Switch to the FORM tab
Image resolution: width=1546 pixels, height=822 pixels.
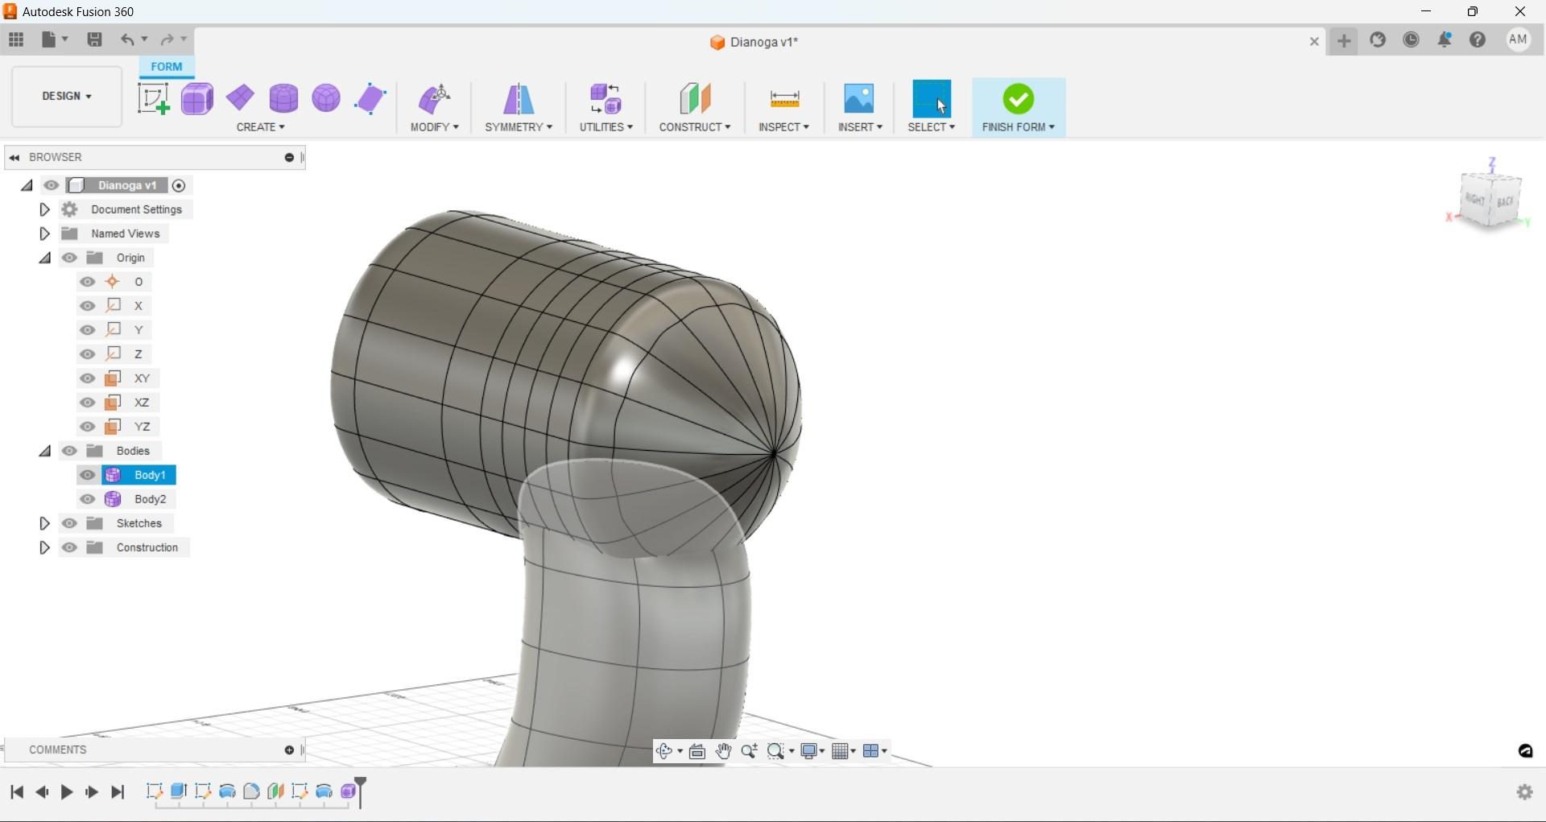166,67
